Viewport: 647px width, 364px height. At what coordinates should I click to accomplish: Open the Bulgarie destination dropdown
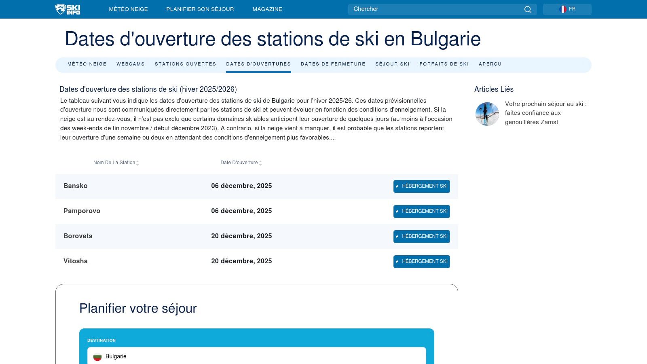[x=256, y=356]
